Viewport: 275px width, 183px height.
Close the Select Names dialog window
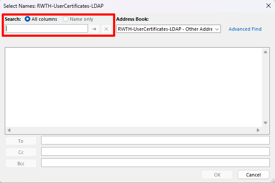coord(266,6)
